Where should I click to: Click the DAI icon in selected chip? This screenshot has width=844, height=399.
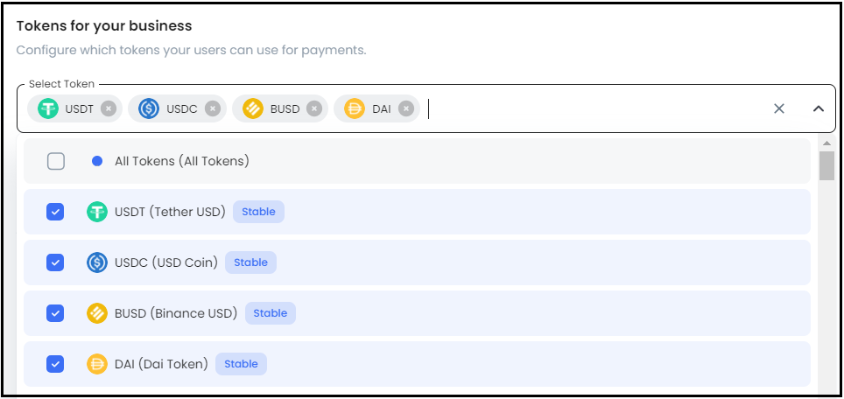(x=355, y=108)
